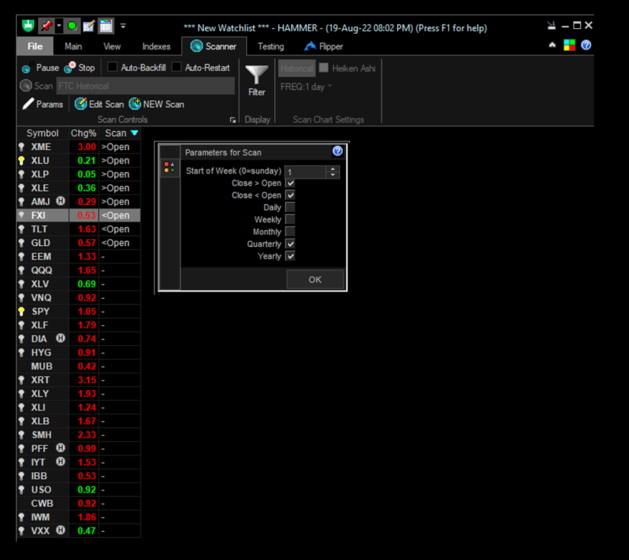Collapse the ribbon with the caret icon
Screen dimensions: 629x560
click(553, 45)
